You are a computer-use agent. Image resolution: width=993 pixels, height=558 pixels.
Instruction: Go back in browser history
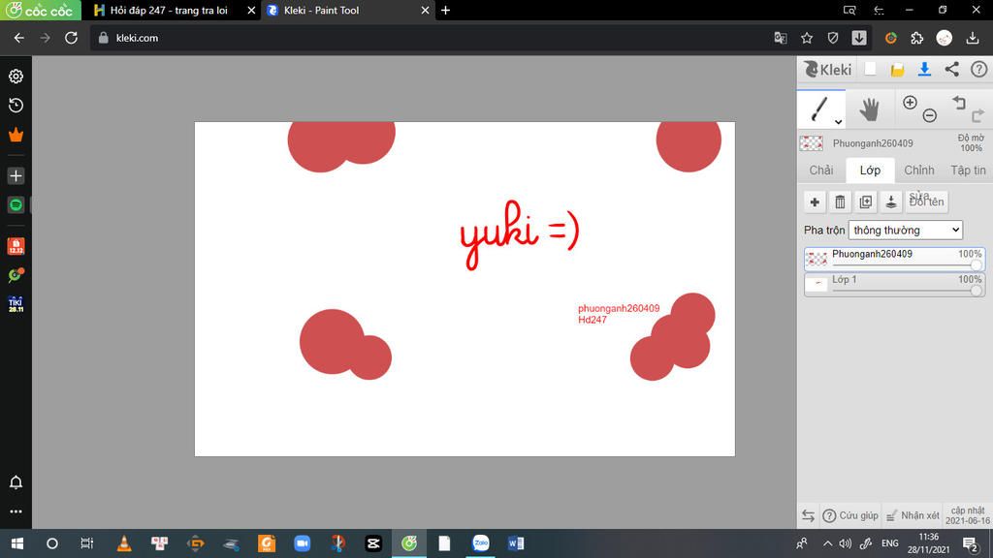point(19,38)
